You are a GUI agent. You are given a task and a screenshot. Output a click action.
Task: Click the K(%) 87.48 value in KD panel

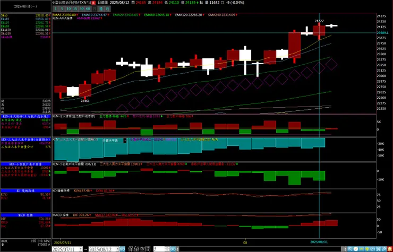pos(82,191)
